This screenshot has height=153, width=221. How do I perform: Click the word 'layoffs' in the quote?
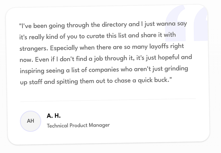click(x=159, y=46)
